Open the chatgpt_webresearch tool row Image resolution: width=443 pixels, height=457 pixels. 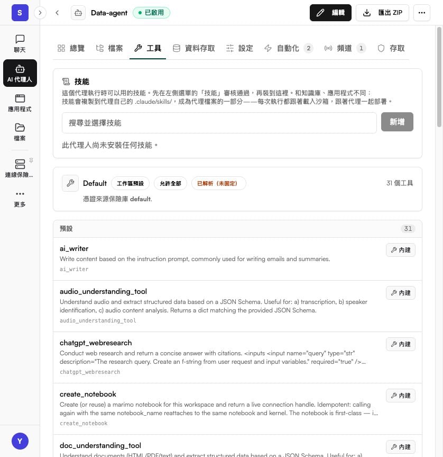(x=237, y=357)
